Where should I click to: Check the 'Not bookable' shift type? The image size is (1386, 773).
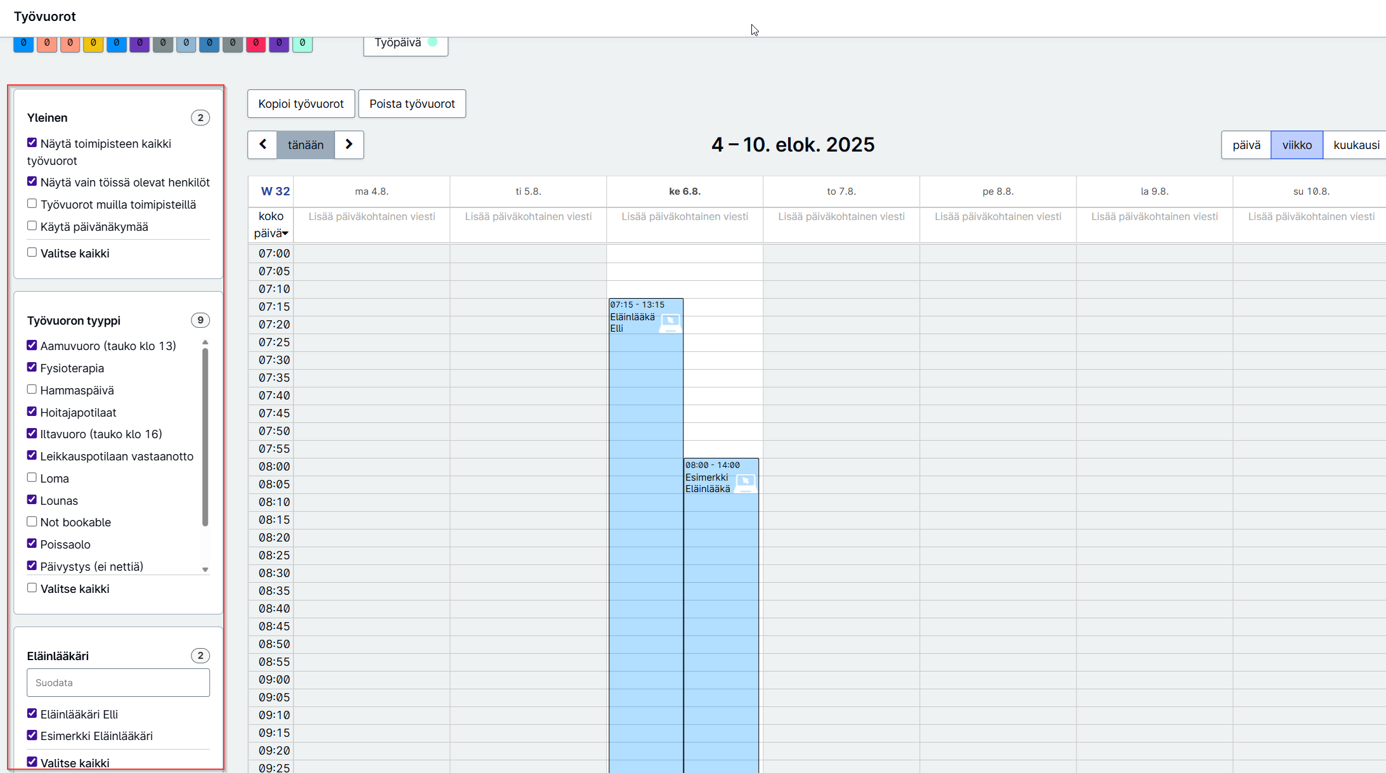[x=32, y=521]
